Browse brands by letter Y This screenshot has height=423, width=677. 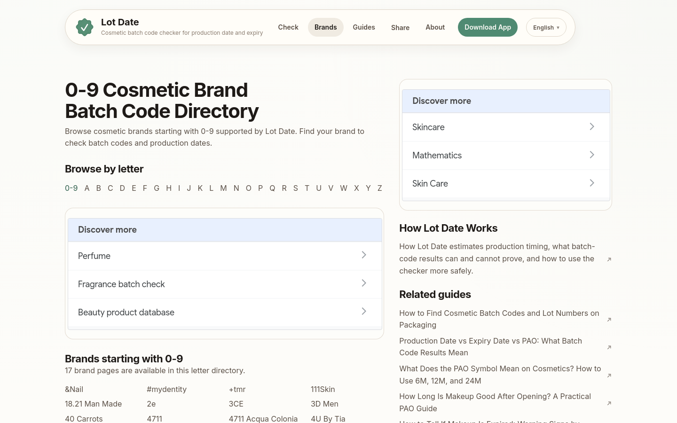click(x=368, y=188)
